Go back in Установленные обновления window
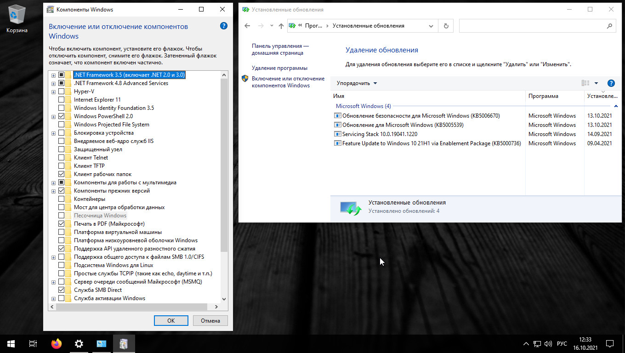 tap(247, 26)
